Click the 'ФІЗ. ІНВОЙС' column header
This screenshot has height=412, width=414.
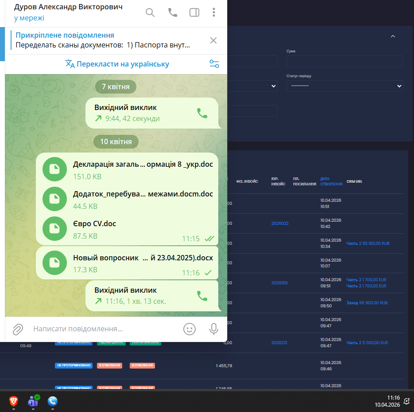[247, 181]
